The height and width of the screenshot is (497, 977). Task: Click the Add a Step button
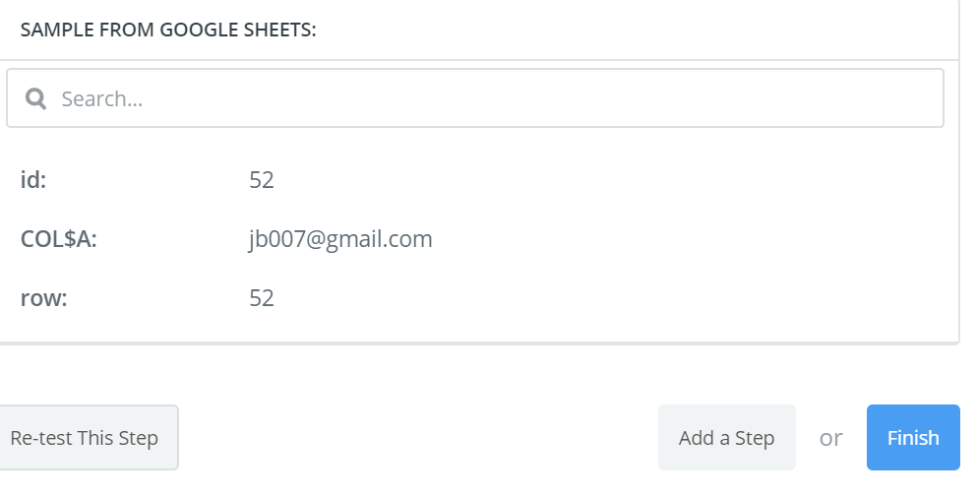[x=726, y=437]
